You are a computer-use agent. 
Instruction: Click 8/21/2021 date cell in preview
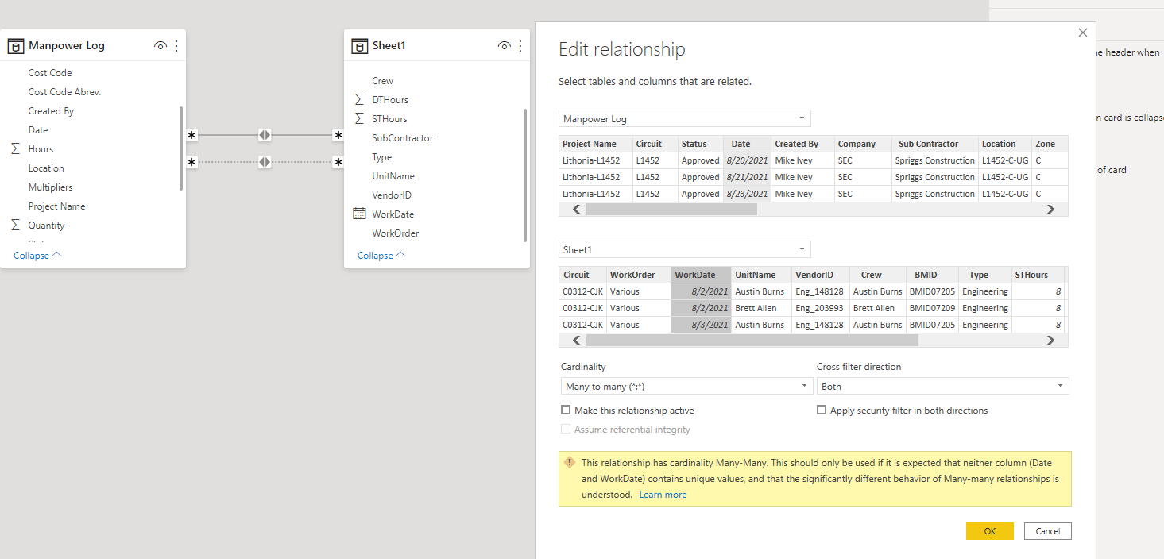coord(747,177)
